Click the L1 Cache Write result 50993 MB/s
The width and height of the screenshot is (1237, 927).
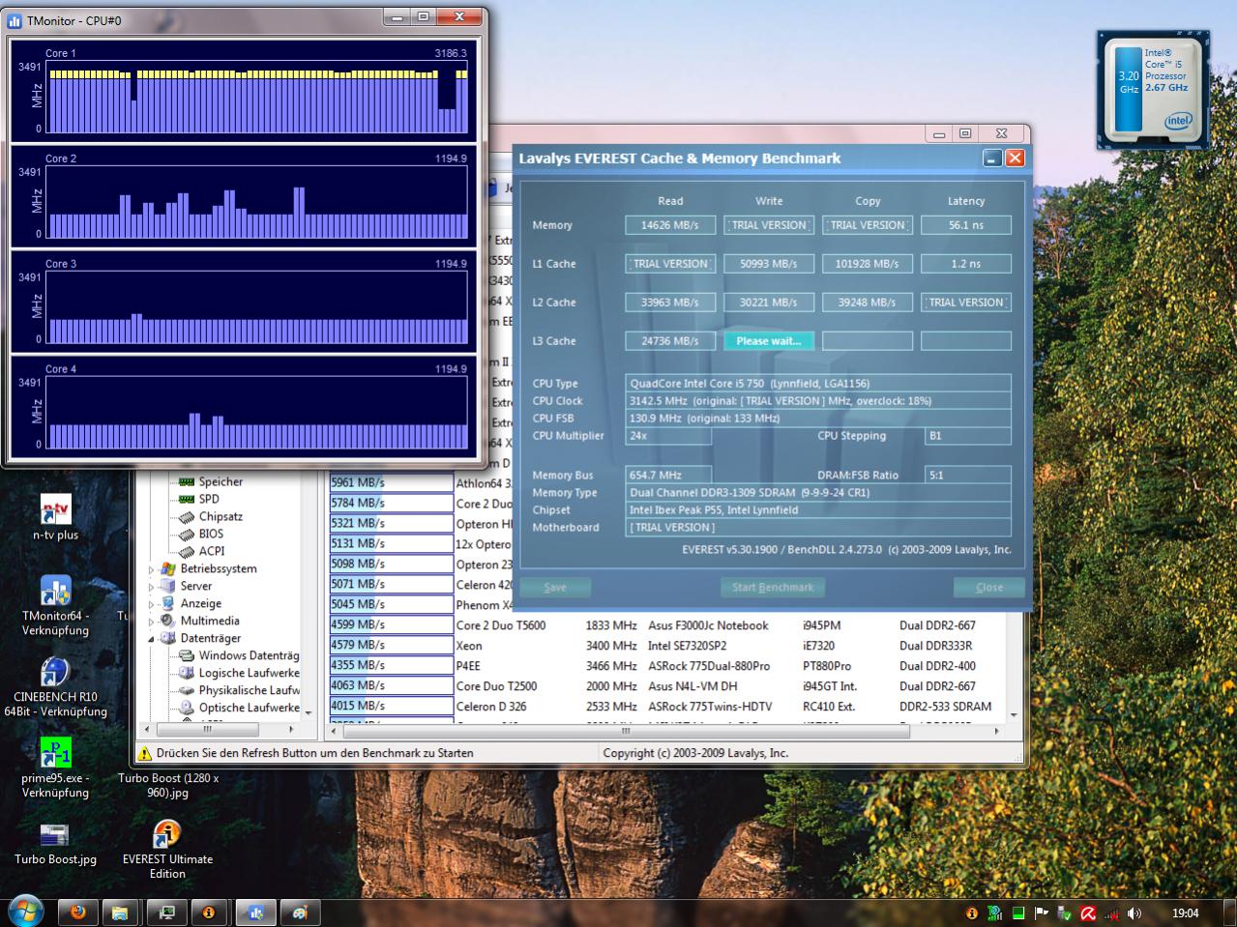click(769, 264)
